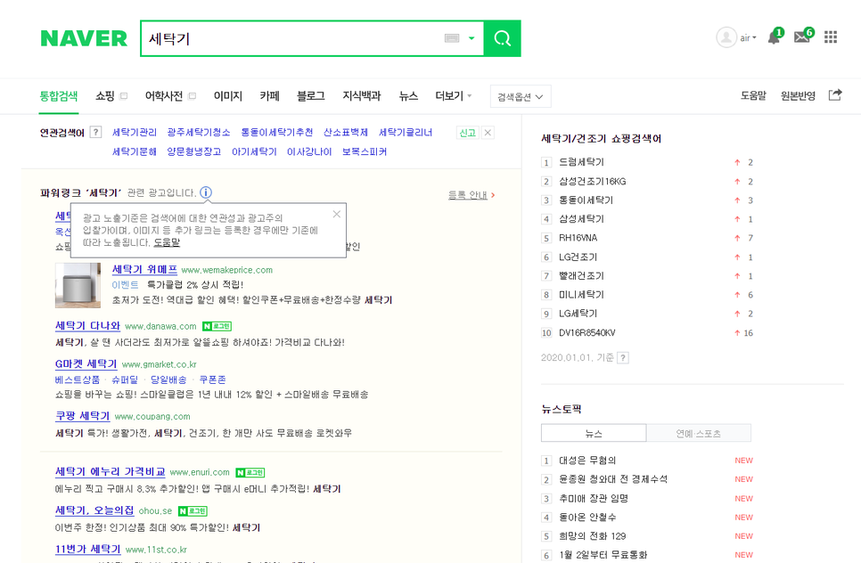Switch to the 지식백과 tab
The image size is (861, 563).
pos(361,96)
